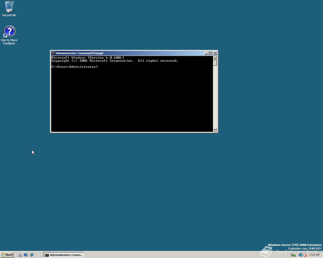This screenshot has width=323, height=258.
Task: Click the Safely Remove Hardware tray icon
Action: click(x=293, y=255)
